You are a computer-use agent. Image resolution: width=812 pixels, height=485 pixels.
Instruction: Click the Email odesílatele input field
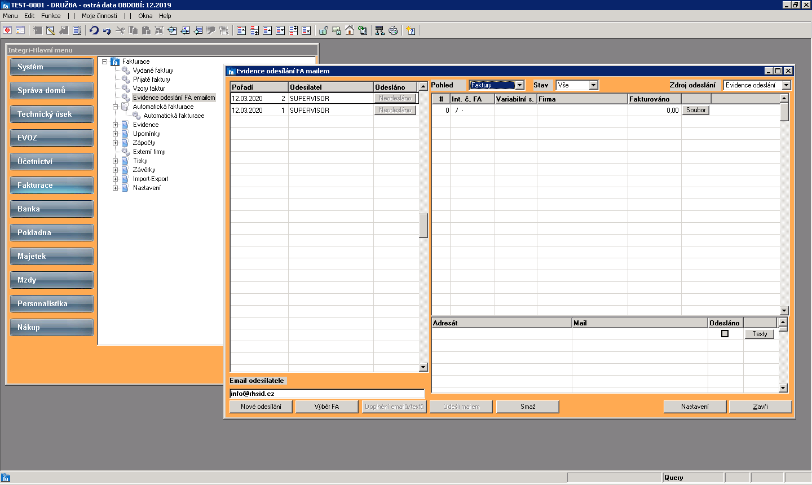(x=327, y=394)
